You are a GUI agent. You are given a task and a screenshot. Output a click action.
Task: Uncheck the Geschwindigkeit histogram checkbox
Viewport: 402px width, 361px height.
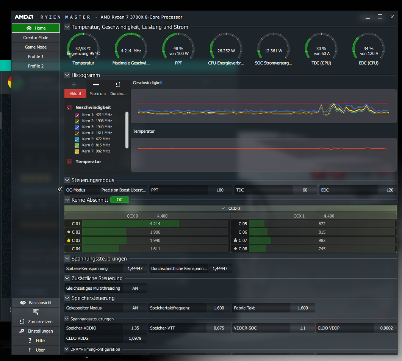point(69,107)
